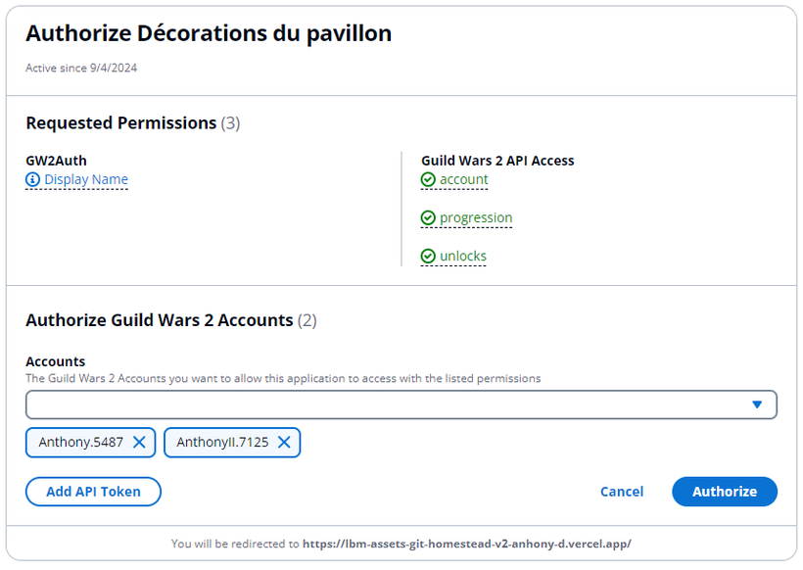Viewport: 803px width, 570px height.
Task: Remove Anthony.5487 using its X icon
Action: (139, 442)
